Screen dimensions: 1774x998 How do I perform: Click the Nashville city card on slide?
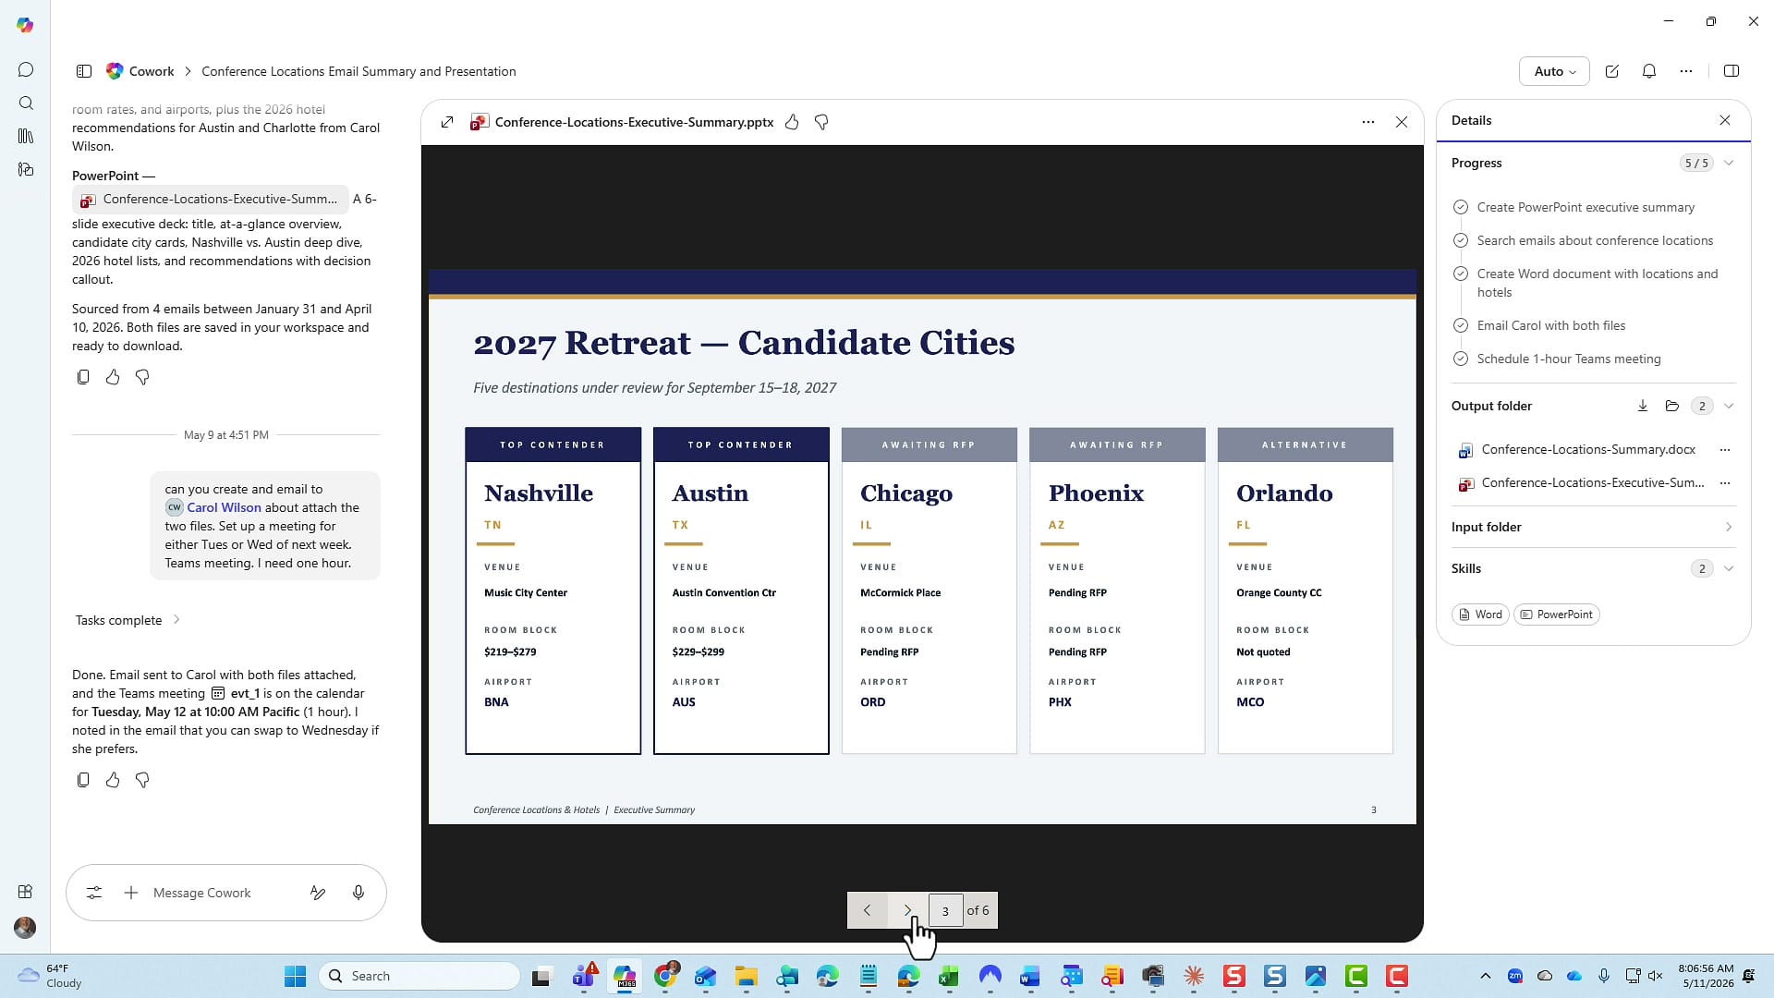(x=553, y=590)
